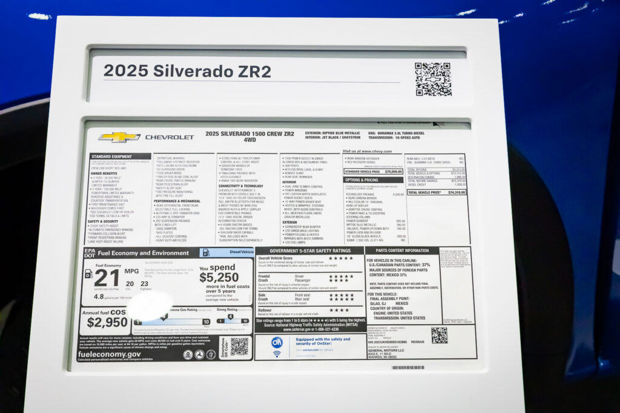Click the first agency seal beside fueleconomy.gov
Viewport: 620px width, 413px height.
(188, 354)
